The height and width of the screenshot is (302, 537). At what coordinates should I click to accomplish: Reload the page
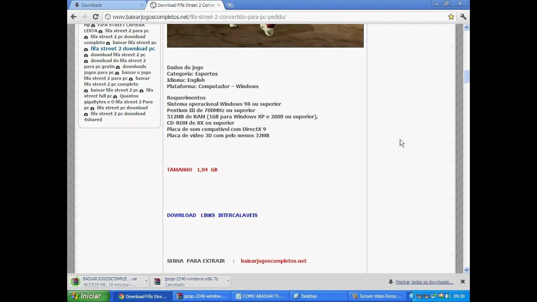click(x=95, y=17)
